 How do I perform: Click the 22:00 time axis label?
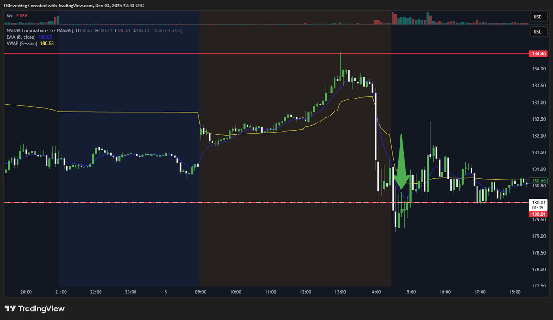tap(96, 292)
